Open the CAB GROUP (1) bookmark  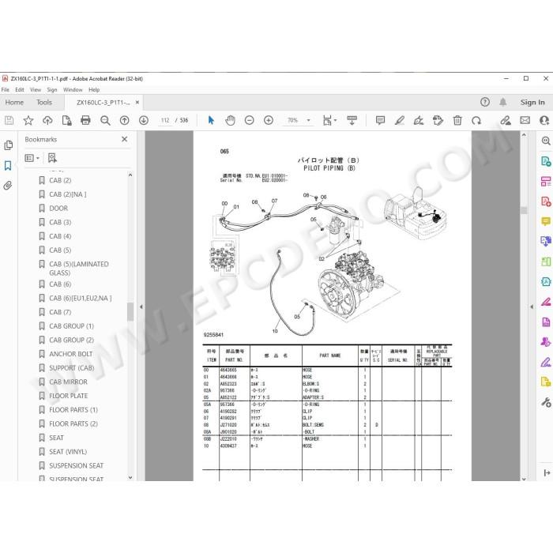click(x=72, y=326)
